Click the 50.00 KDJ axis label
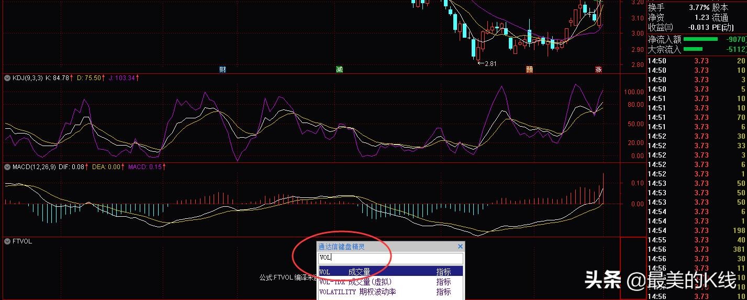This screenshot has width=747, height=300. [635, 124]
